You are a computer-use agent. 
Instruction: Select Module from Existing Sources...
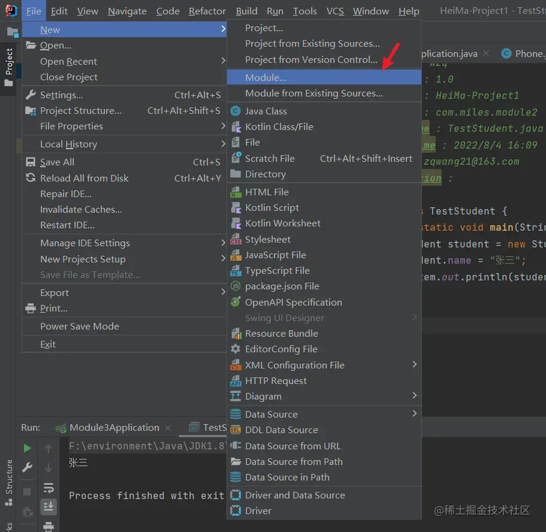(x=324, y=93)
